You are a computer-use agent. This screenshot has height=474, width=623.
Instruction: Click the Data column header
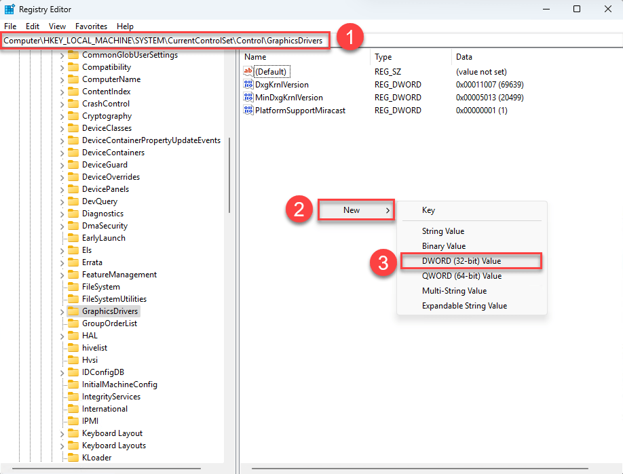[464, 57]
